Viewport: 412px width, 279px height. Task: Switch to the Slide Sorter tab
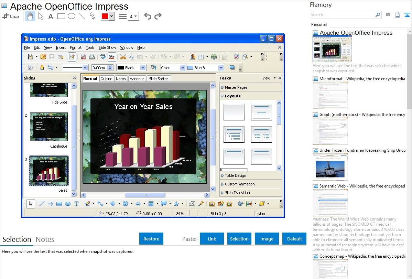[159, 79]
